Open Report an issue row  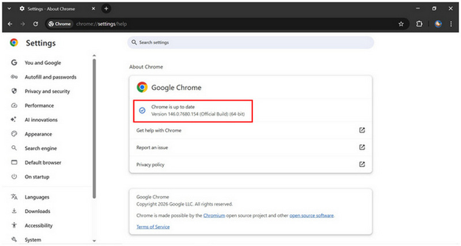coord(251,147)
